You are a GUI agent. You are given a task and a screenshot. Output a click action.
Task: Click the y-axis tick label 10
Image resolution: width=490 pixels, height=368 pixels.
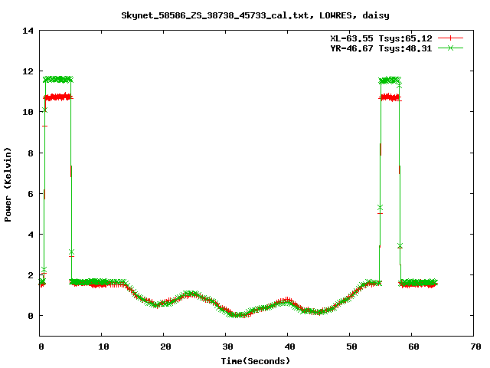pos(28,112)
